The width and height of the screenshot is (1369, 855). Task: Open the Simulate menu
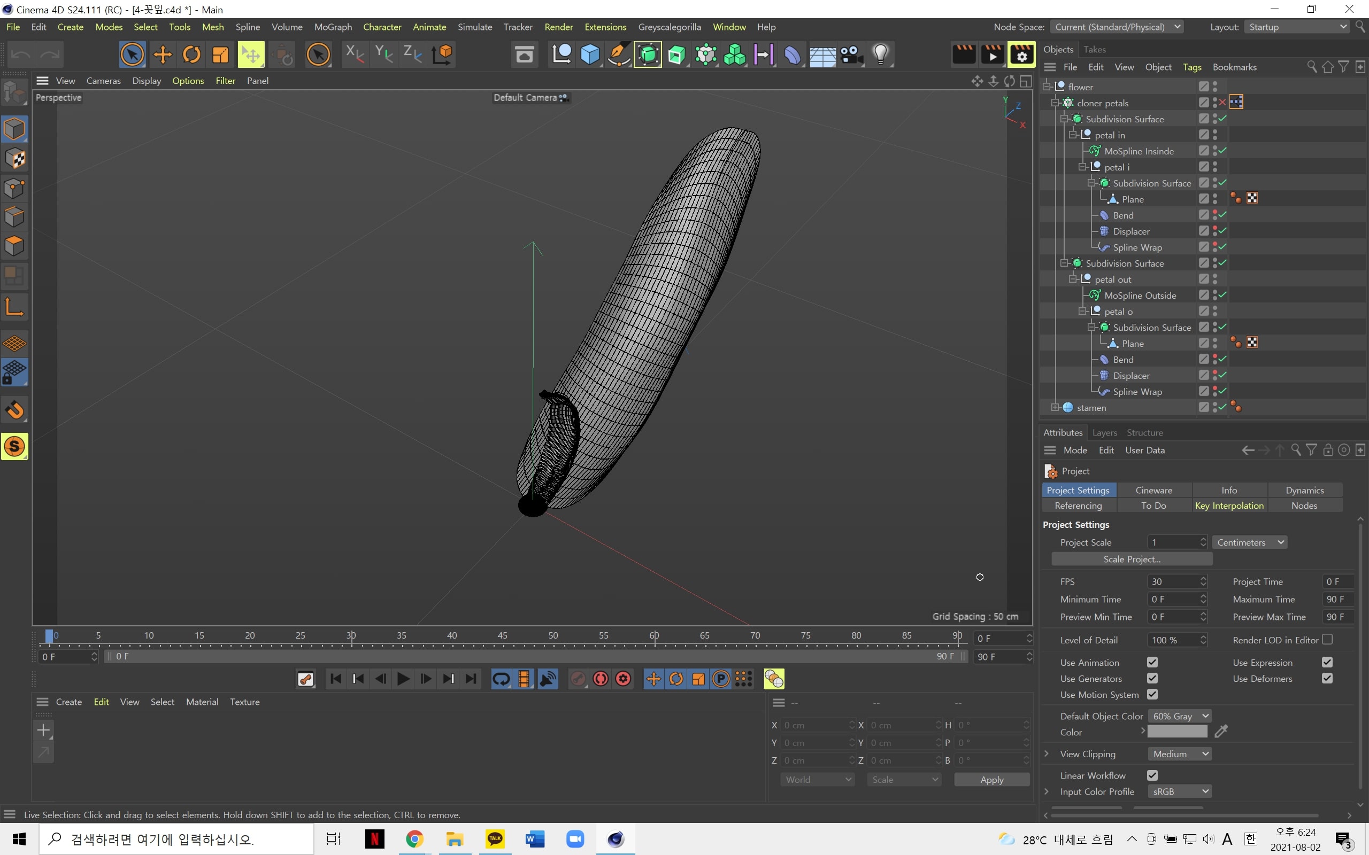pos(475,27)
